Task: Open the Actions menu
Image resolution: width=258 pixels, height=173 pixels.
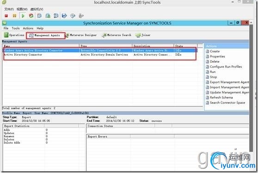Action: pos(28,28)
